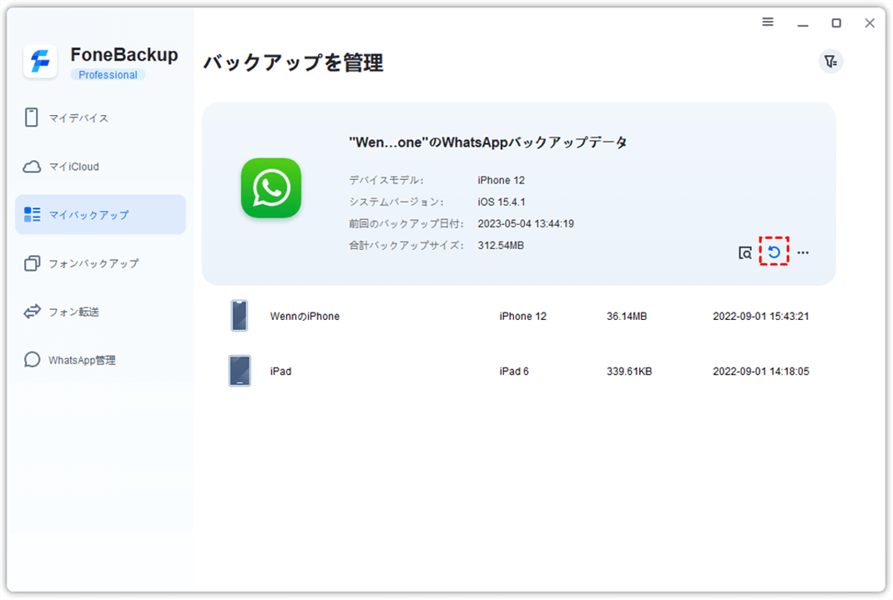Select the iPad backup name
Image resolution: width=893 pixels, height=600 pixels.
(280, 372)
